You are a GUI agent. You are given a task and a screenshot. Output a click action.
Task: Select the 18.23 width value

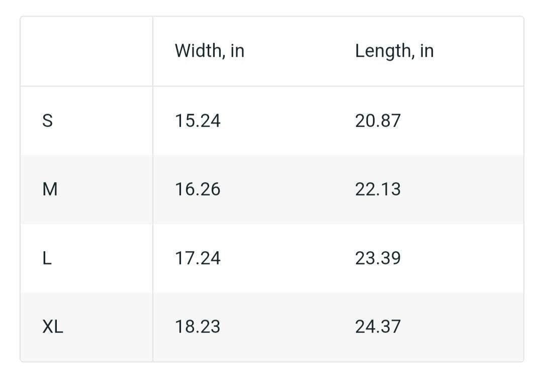coord(198,327)
